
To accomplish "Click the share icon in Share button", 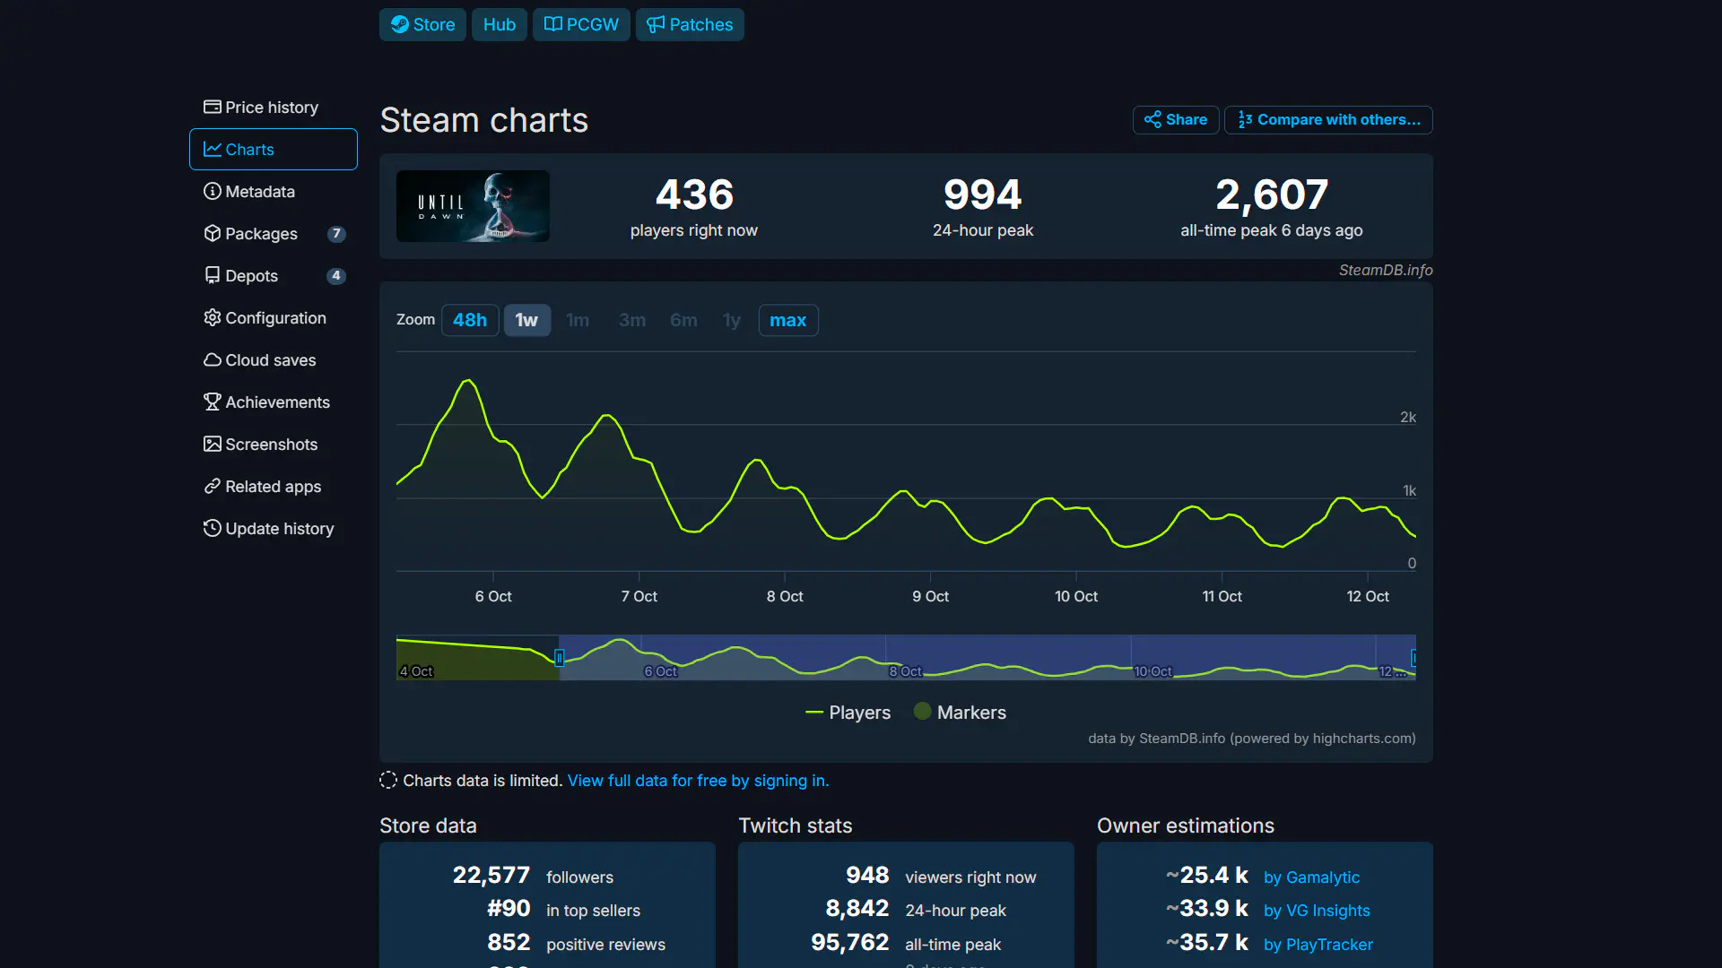I will click(x=1153, y=119).
